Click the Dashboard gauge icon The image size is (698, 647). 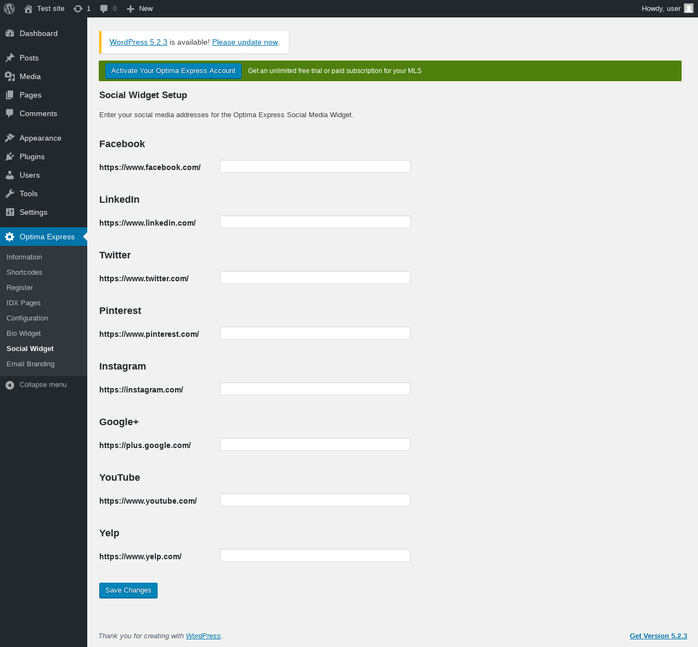(x=10, y=33)
